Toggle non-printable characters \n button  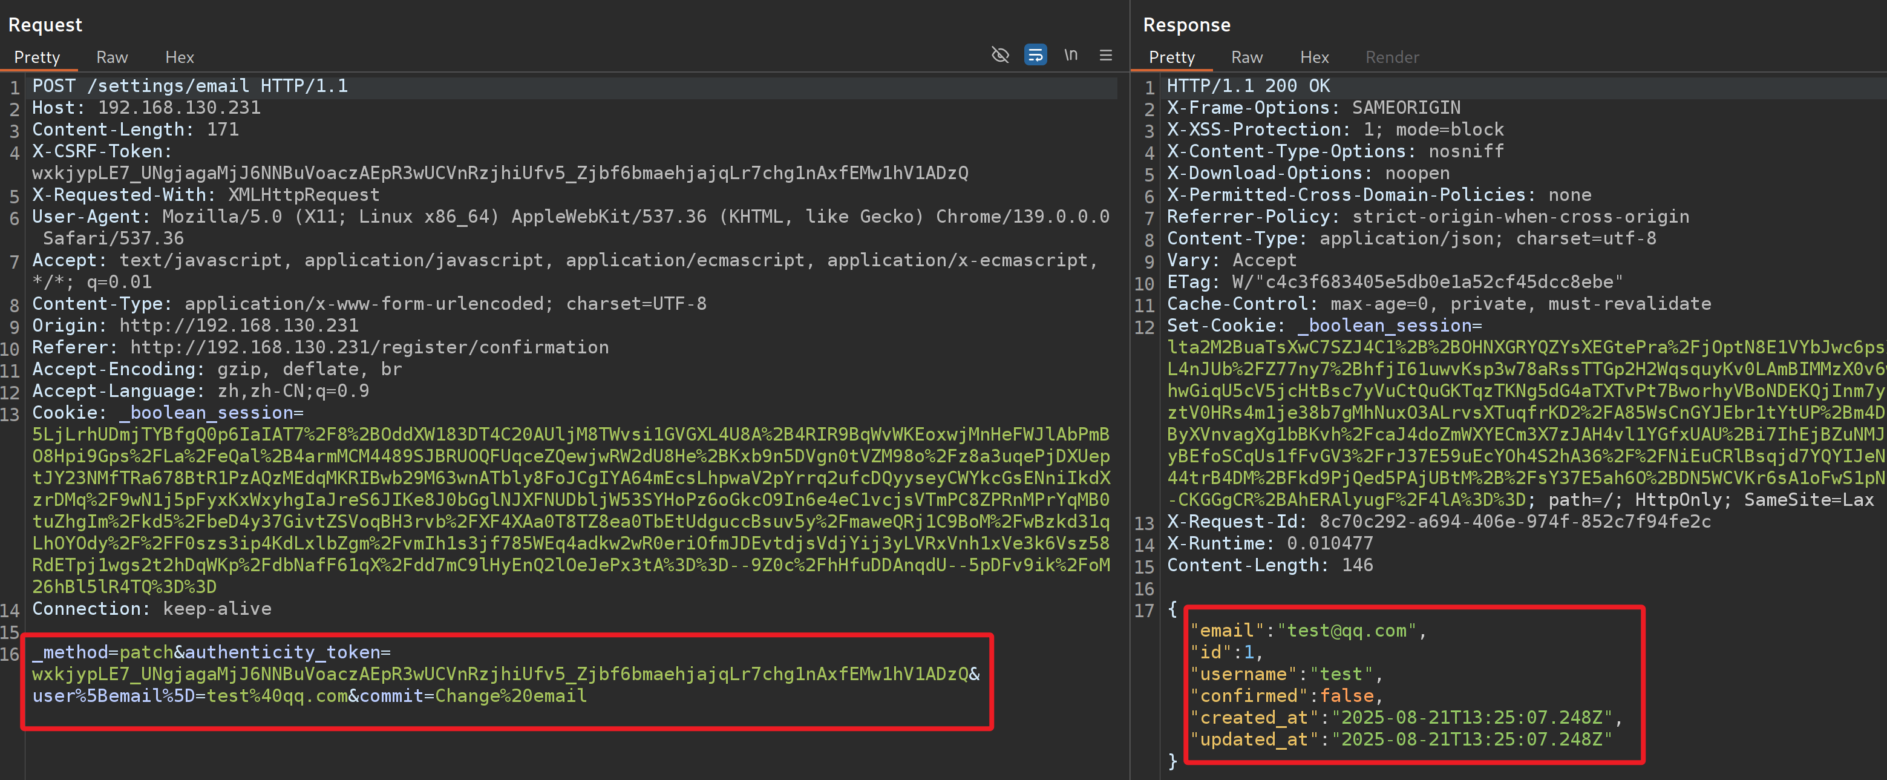[x=1070, y=56]
